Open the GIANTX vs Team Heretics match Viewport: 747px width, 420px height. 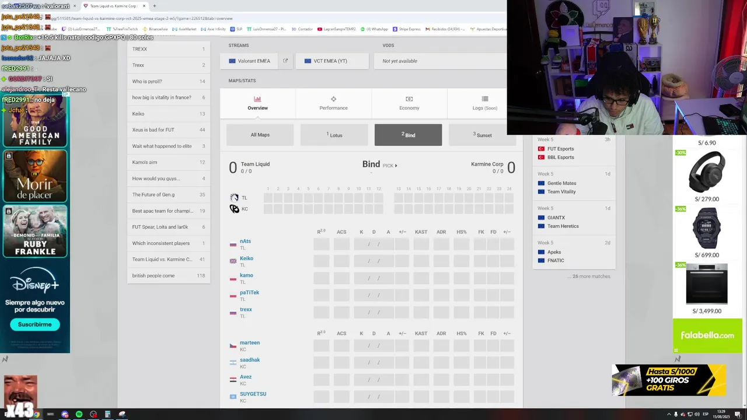(574, 218)
